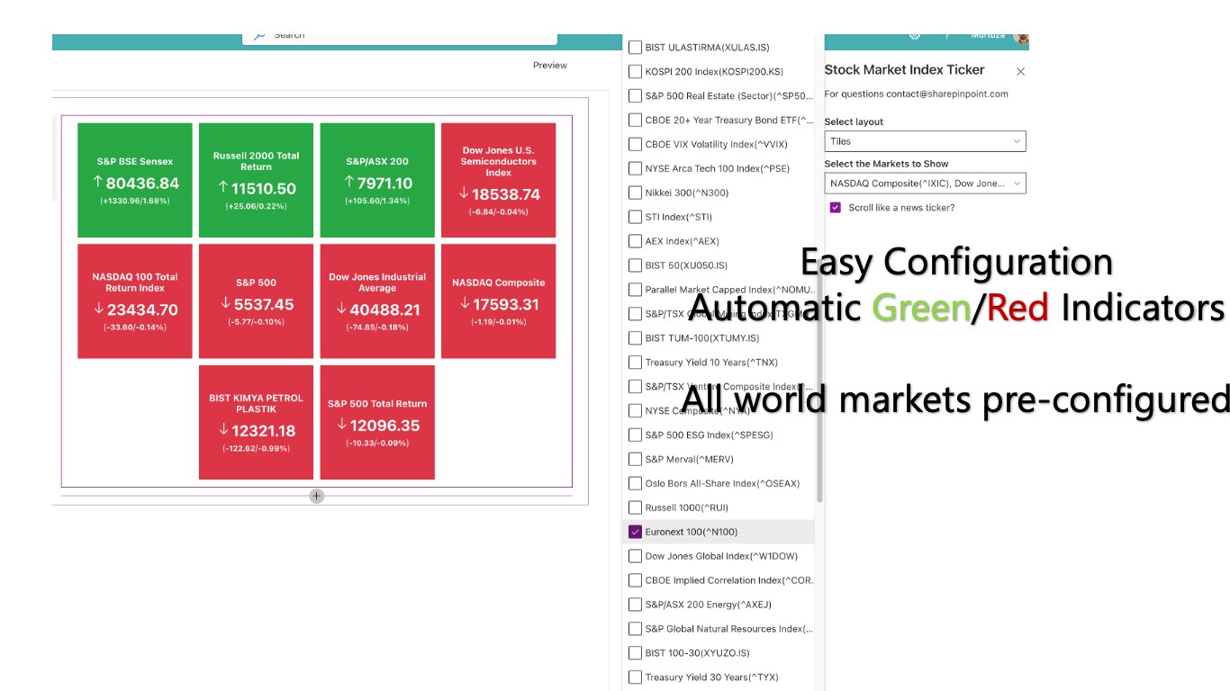Open the Murtuza profile avatar
The image size is (1230, 691).
click(1020, 37)
